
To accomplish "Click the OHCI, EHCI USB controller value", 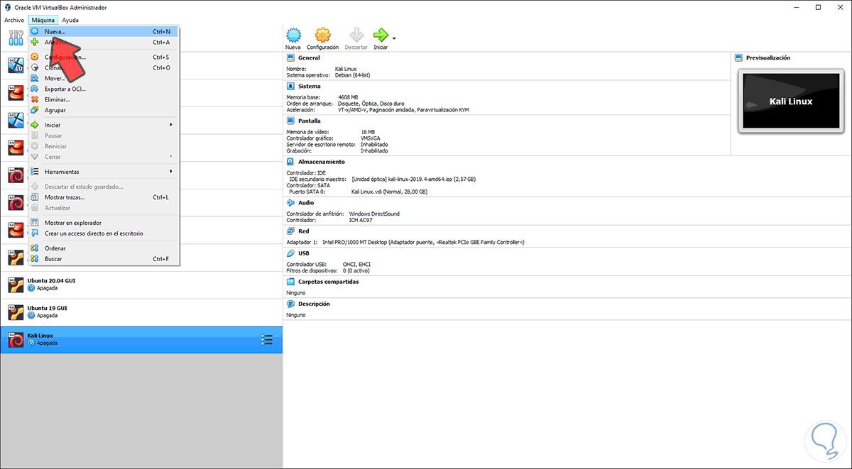I will tap(356, 264).
